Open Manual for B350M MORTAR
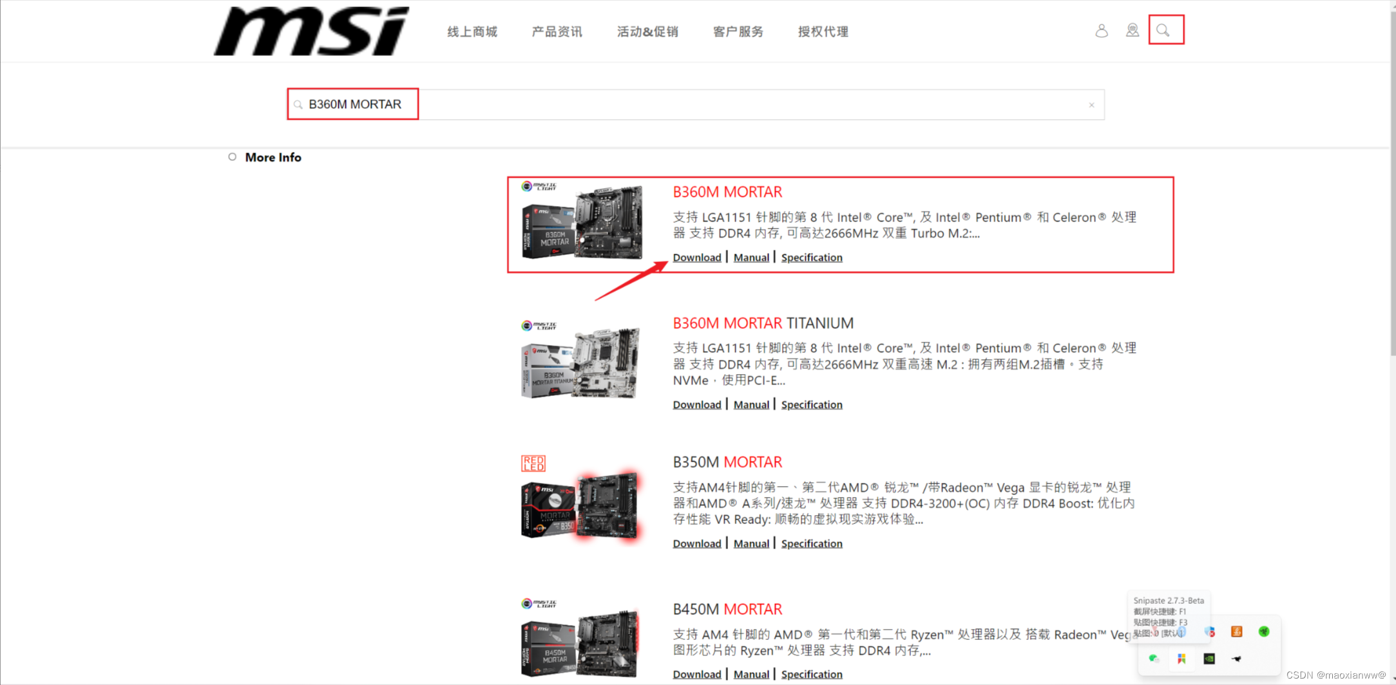 [x=751, y=544]
